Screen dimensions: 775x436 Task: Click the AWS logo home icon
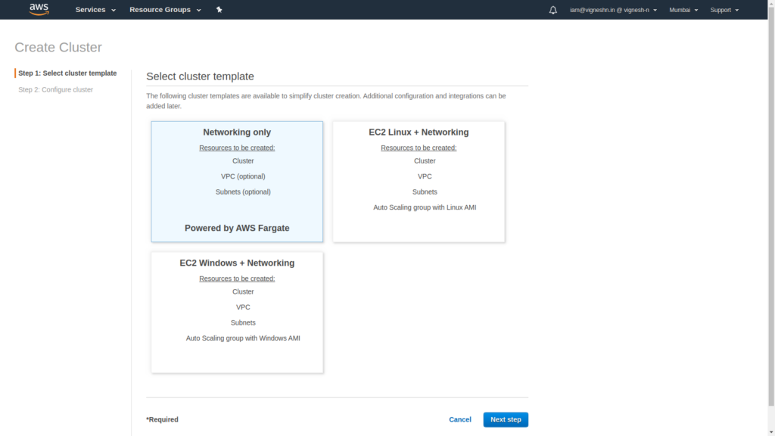(x=39, y=9)
